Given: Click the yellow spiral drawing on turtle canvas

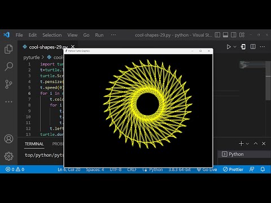Looking at the screenshot, I should (x=148, y=104).
